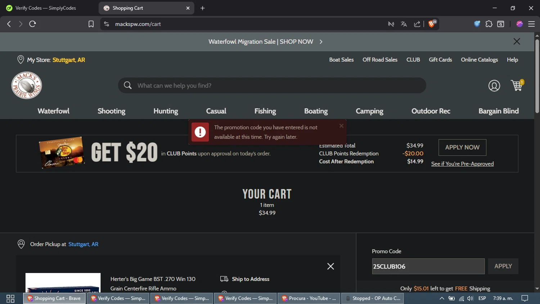
Task: Toggle the browser sidebar panel icon
Action: coord(501,24)
